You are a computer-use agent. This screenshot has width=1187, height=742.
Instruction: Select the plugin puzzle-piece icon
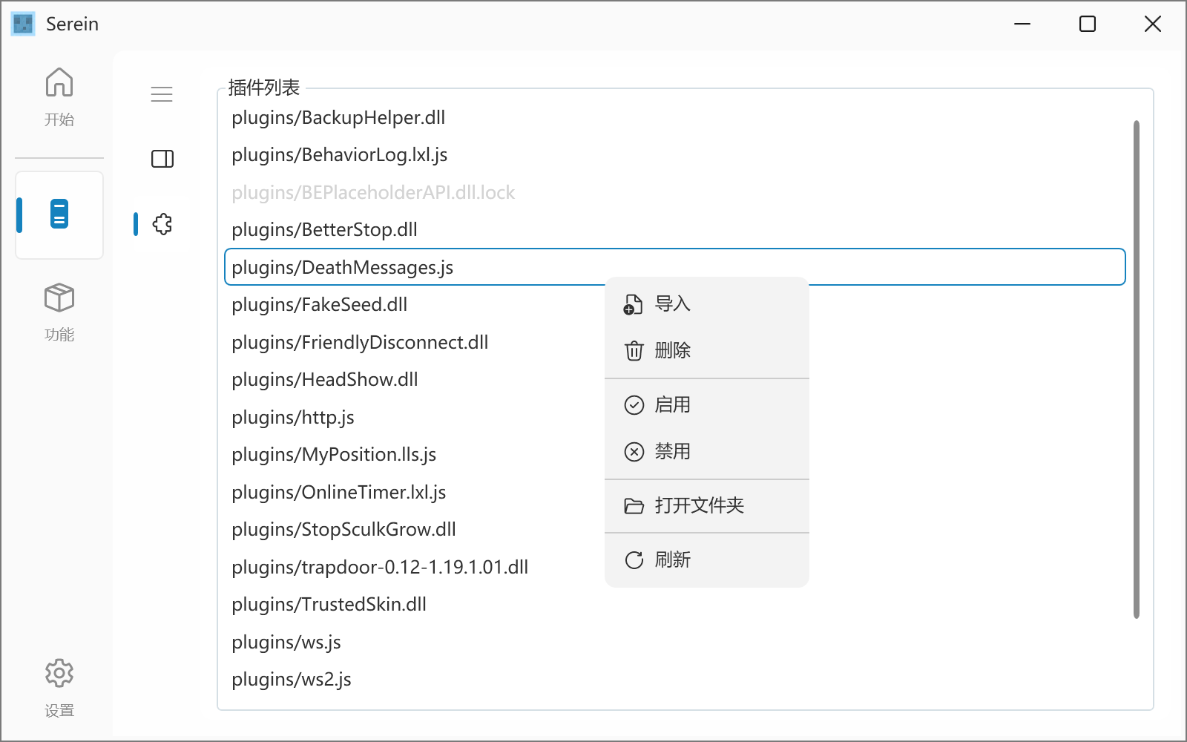pyautogui.click(x=162, y=224)
